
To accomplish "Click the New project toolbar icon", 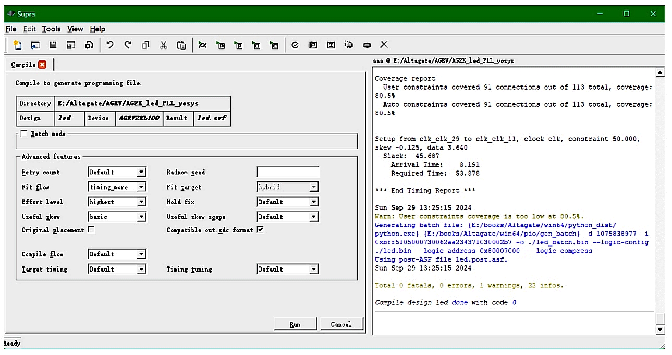I will 17,45.
